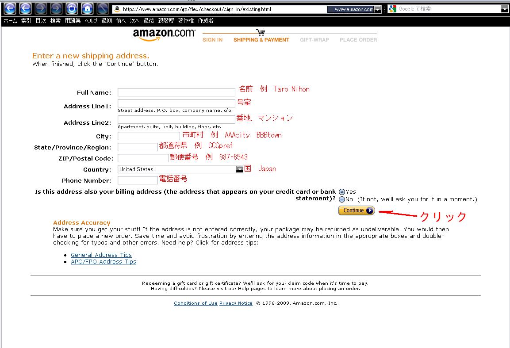Image resolution: width=510 pixels, height=348 pixels.
Task: Click the ヘルプ navigation item
Action: pyautogui.click(x=91, y=21)
